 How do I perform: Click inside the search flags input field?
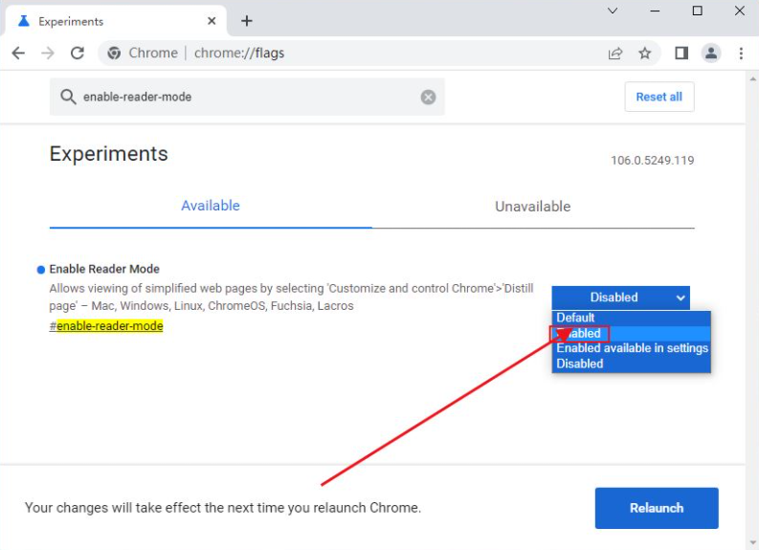[x=247, y=97]
